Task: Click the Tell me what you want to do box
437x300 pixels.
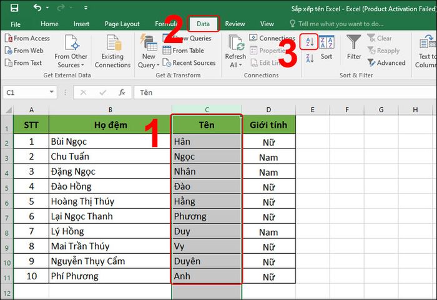Action: click(336, 24)
